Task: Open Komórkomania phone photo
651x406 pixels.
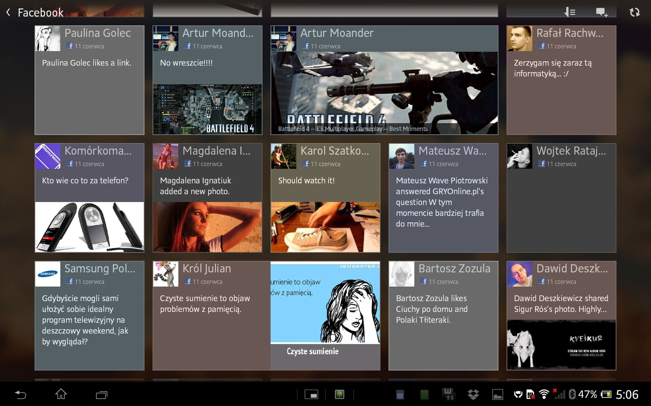Action: click(89, 227)
